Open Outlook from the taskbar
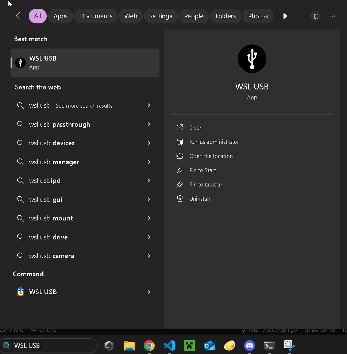This screenshot has height=354, width=347. click(x=209, y=345)
